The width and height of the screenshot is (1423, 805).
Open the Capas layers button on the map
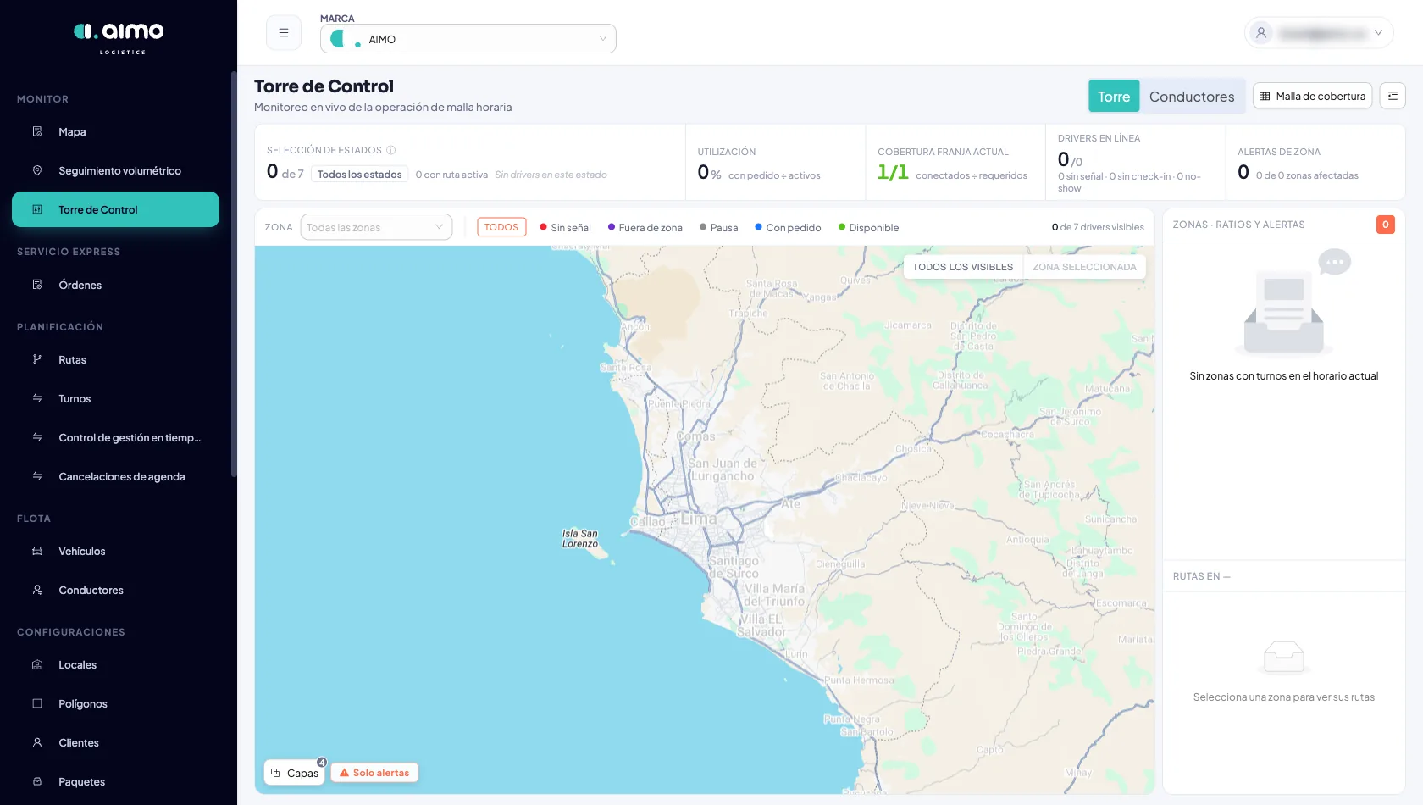(295, 773)
